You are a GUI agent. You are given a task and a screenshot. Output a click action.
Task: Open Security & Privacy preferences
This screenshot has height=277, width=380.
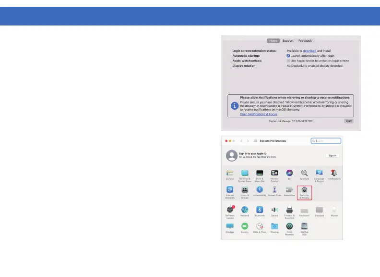304,191
